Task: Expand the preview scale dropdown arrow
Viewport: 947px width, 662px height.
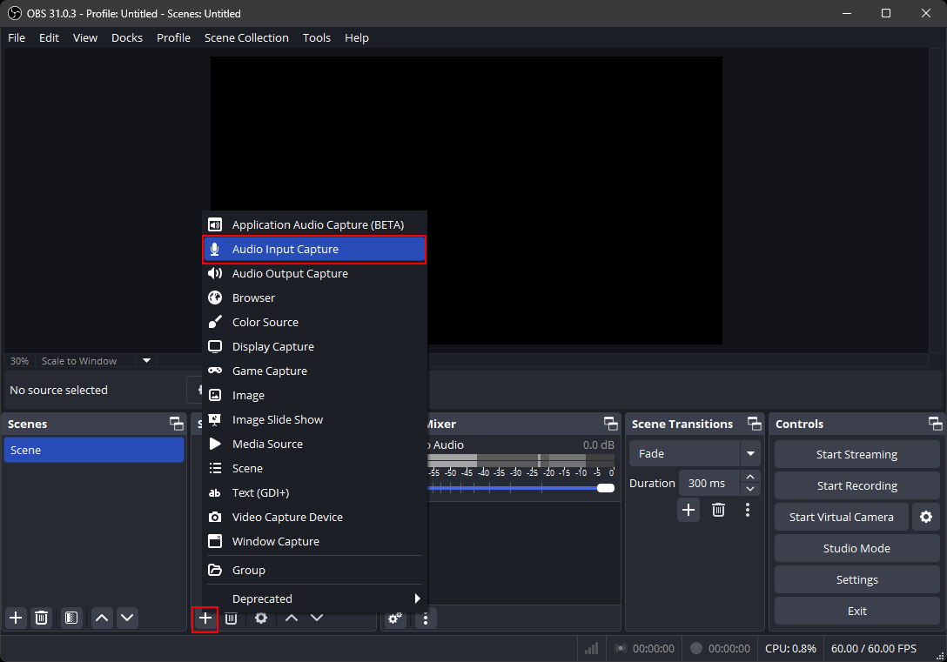Action: (x=146, y=360)
